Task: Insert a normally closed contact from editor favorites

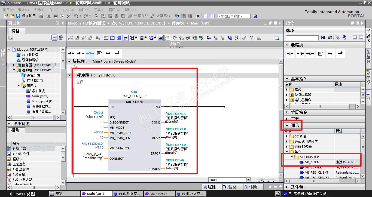Action: coord(81,53)
